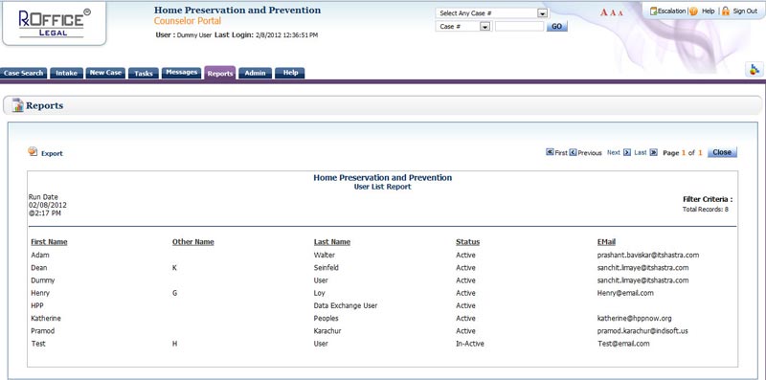
Task: Open the Case Search tab
Action: click(23, 73)
